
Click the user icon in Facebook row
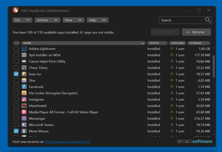pos(172,86)
